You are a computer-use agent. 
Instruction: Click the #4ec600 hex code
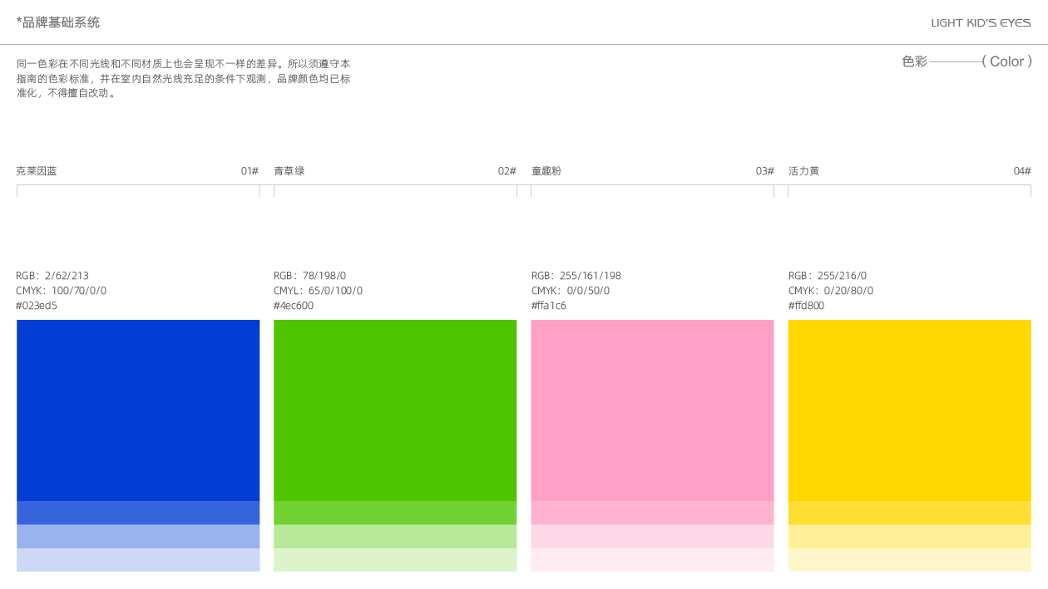[294, 306]
